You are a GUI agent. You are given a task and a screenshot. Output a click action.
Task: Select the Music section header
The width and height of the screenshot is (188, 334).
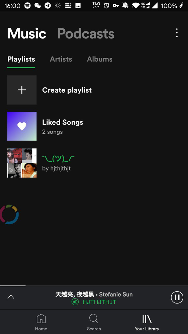(27, 33)
